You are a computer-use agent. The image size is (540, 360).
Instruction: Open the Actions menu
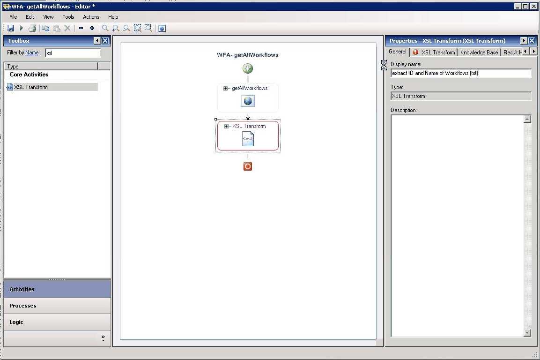[91, 17]
